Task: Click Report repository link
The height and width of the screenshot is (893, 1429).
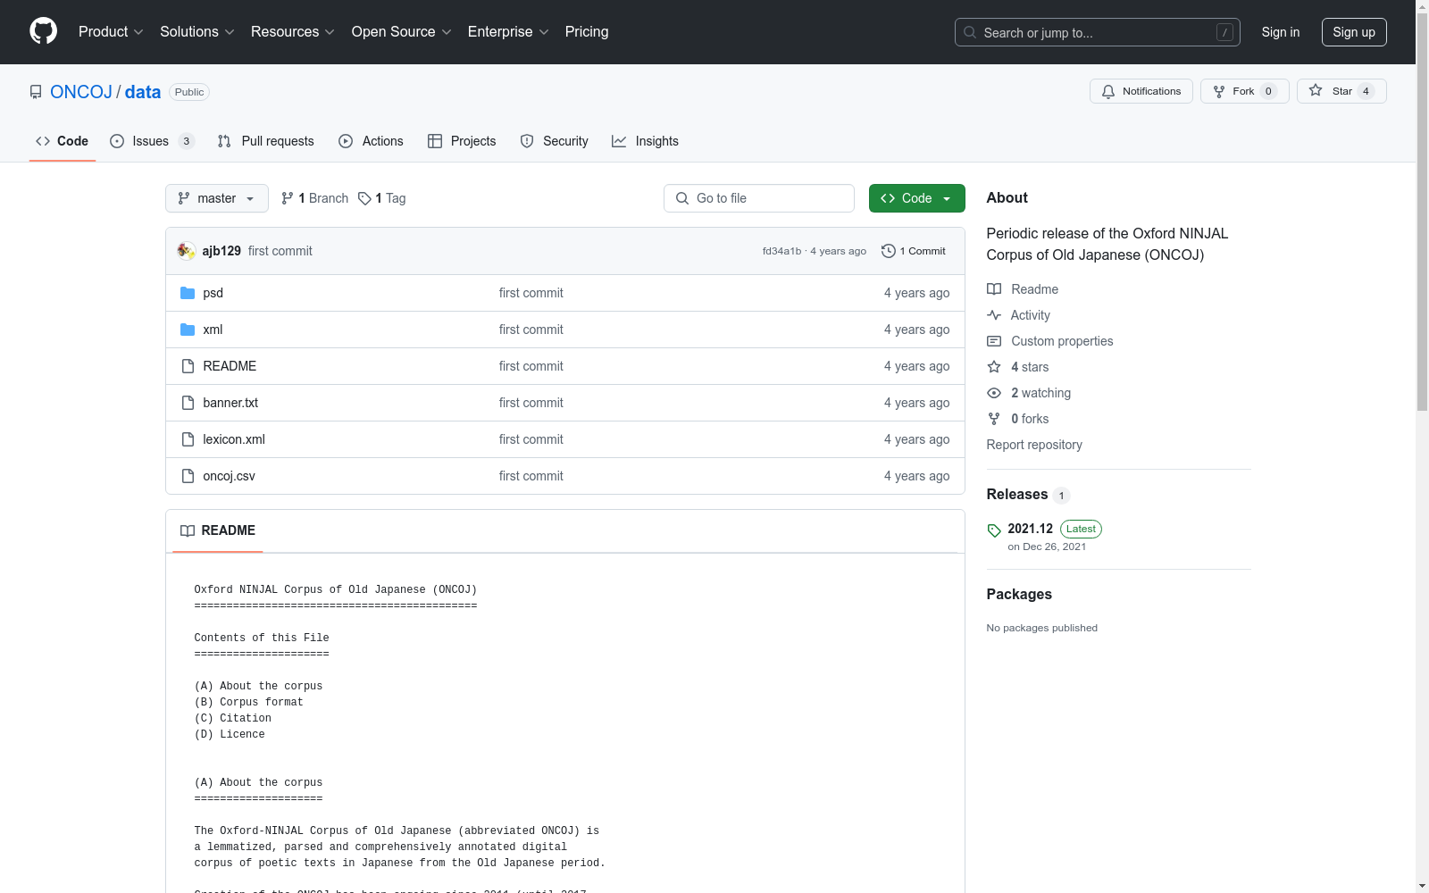Action: [x=1034, y=445]
